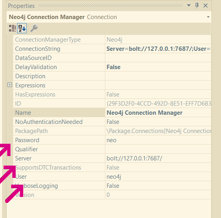221x218 pixels.
Task: Select the Qualifier property label
Action: (26, 149)
